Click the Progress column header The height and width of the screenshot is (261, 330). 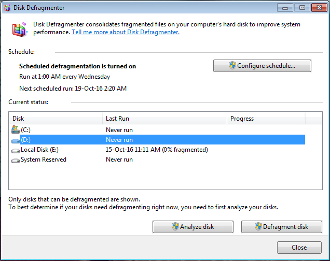click(x=266, y=119)
